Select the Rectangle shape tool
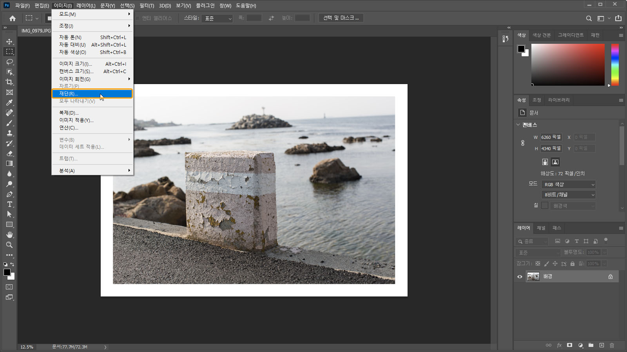Screen dimensions: 627x352 [9, 224]
